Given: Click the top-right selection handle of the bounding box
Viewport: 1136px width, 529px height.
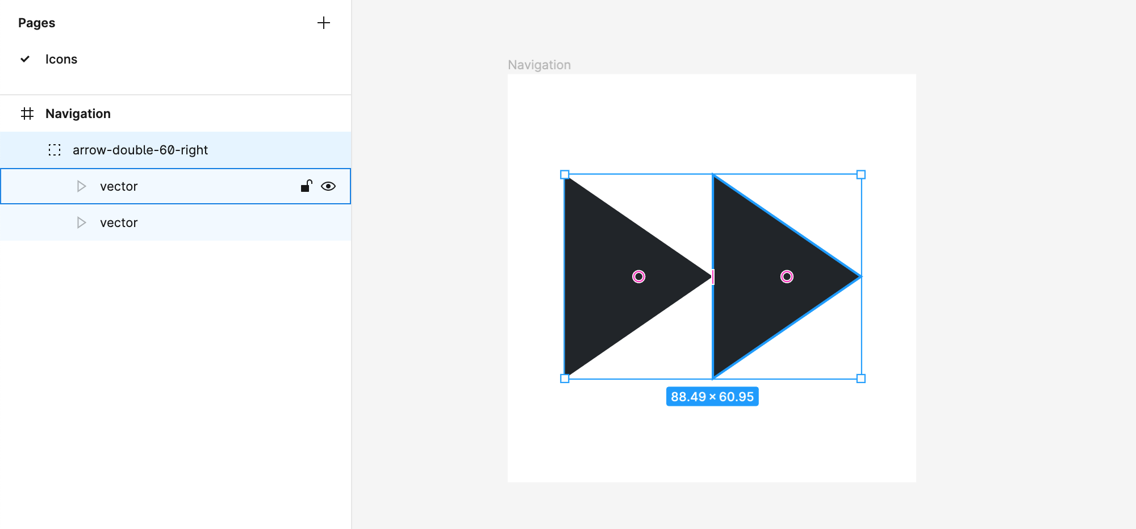Looking at the screenshot, I should tap(861, 175).
